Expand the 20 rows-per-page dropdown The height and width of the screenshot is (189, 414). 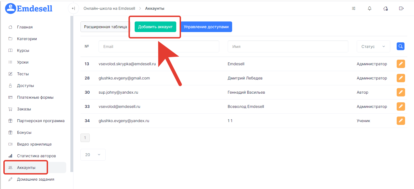tap(93, 155)
